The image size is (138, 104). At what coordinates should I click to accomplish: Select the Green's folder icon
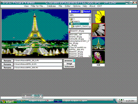[x=71, y=21]
